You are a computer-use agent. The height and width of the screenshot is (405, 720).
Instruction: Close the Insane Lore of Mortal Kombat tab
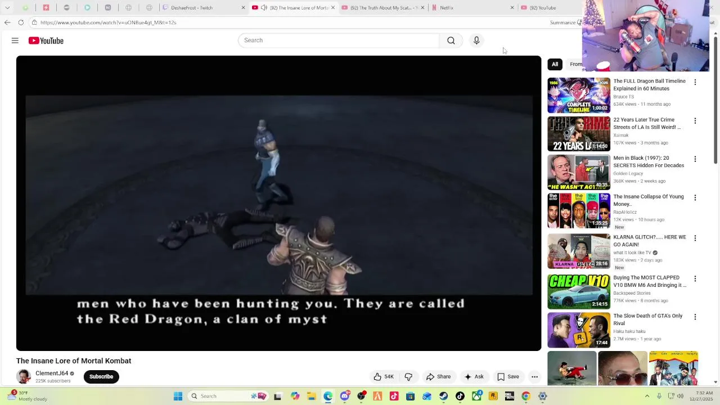point(333,8)
